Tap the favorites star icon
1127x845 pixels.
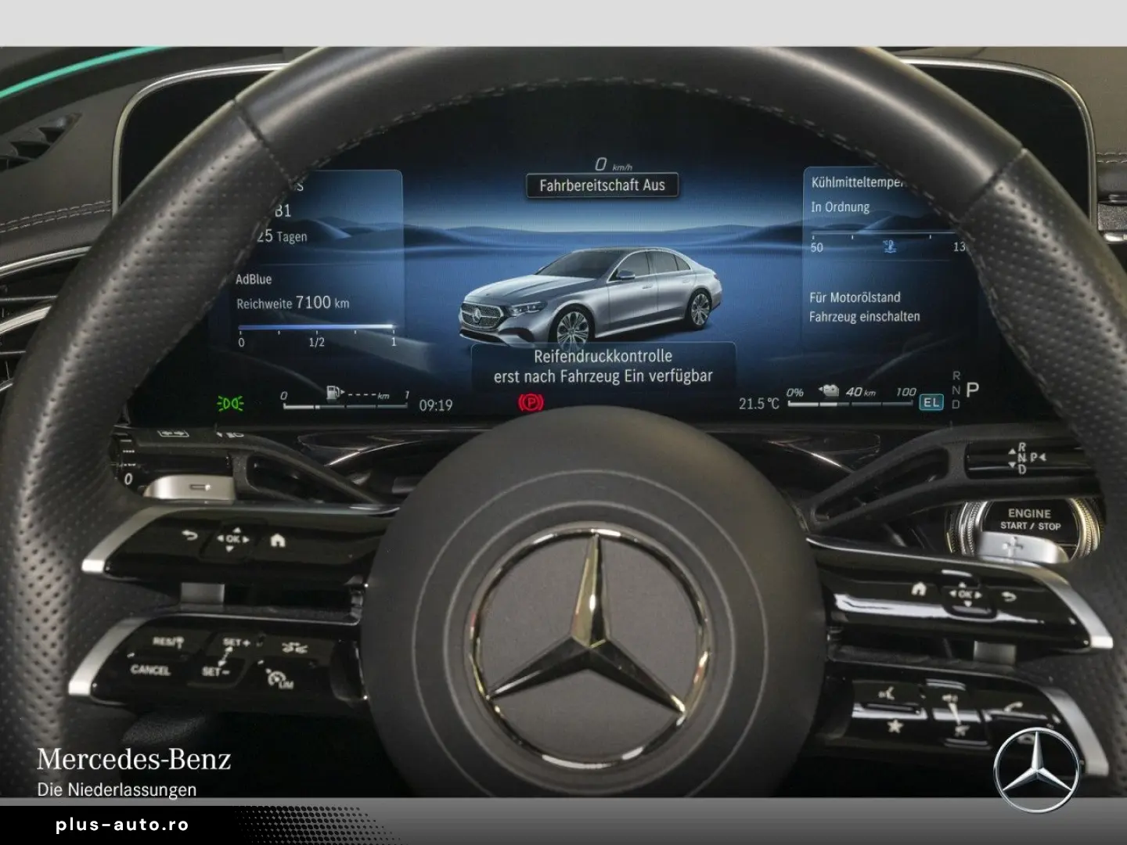pos(895,726)
